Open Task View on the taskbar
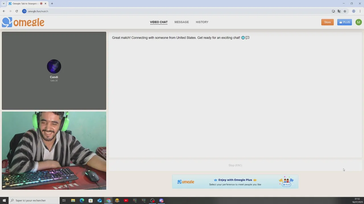This screenshot has width=364, height=204. pos(64,201)
